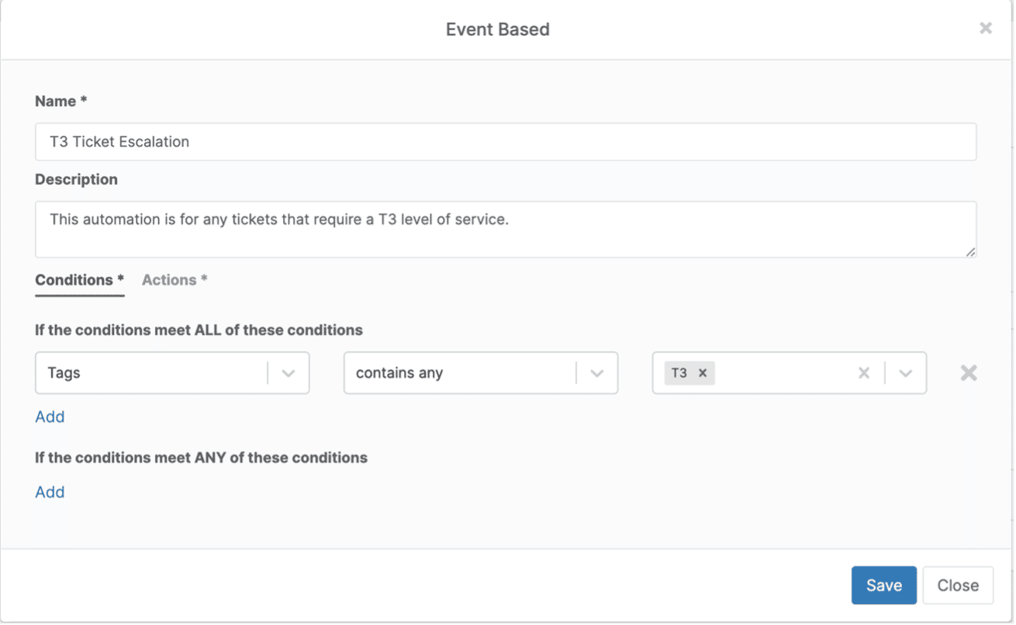This screenshot has height=625, width=1016.
Task: Click the Name input field
Action: click(505, 142)
